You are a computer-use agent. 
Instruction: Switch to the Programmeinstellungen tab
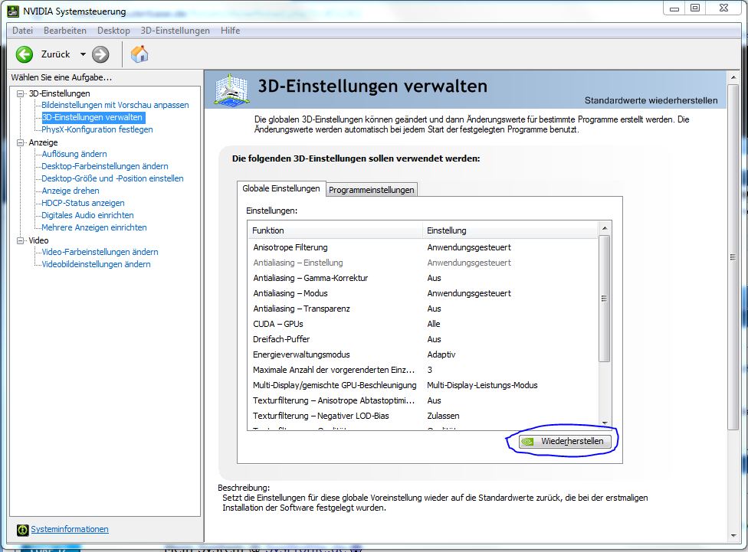pos(371,190)
